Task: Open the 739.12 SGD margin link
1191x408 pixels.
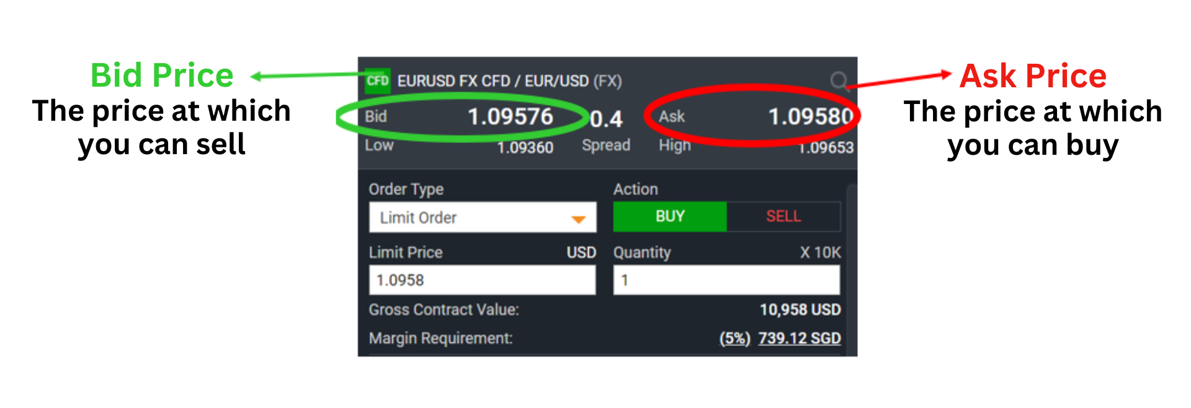Action: click(800, 338)
